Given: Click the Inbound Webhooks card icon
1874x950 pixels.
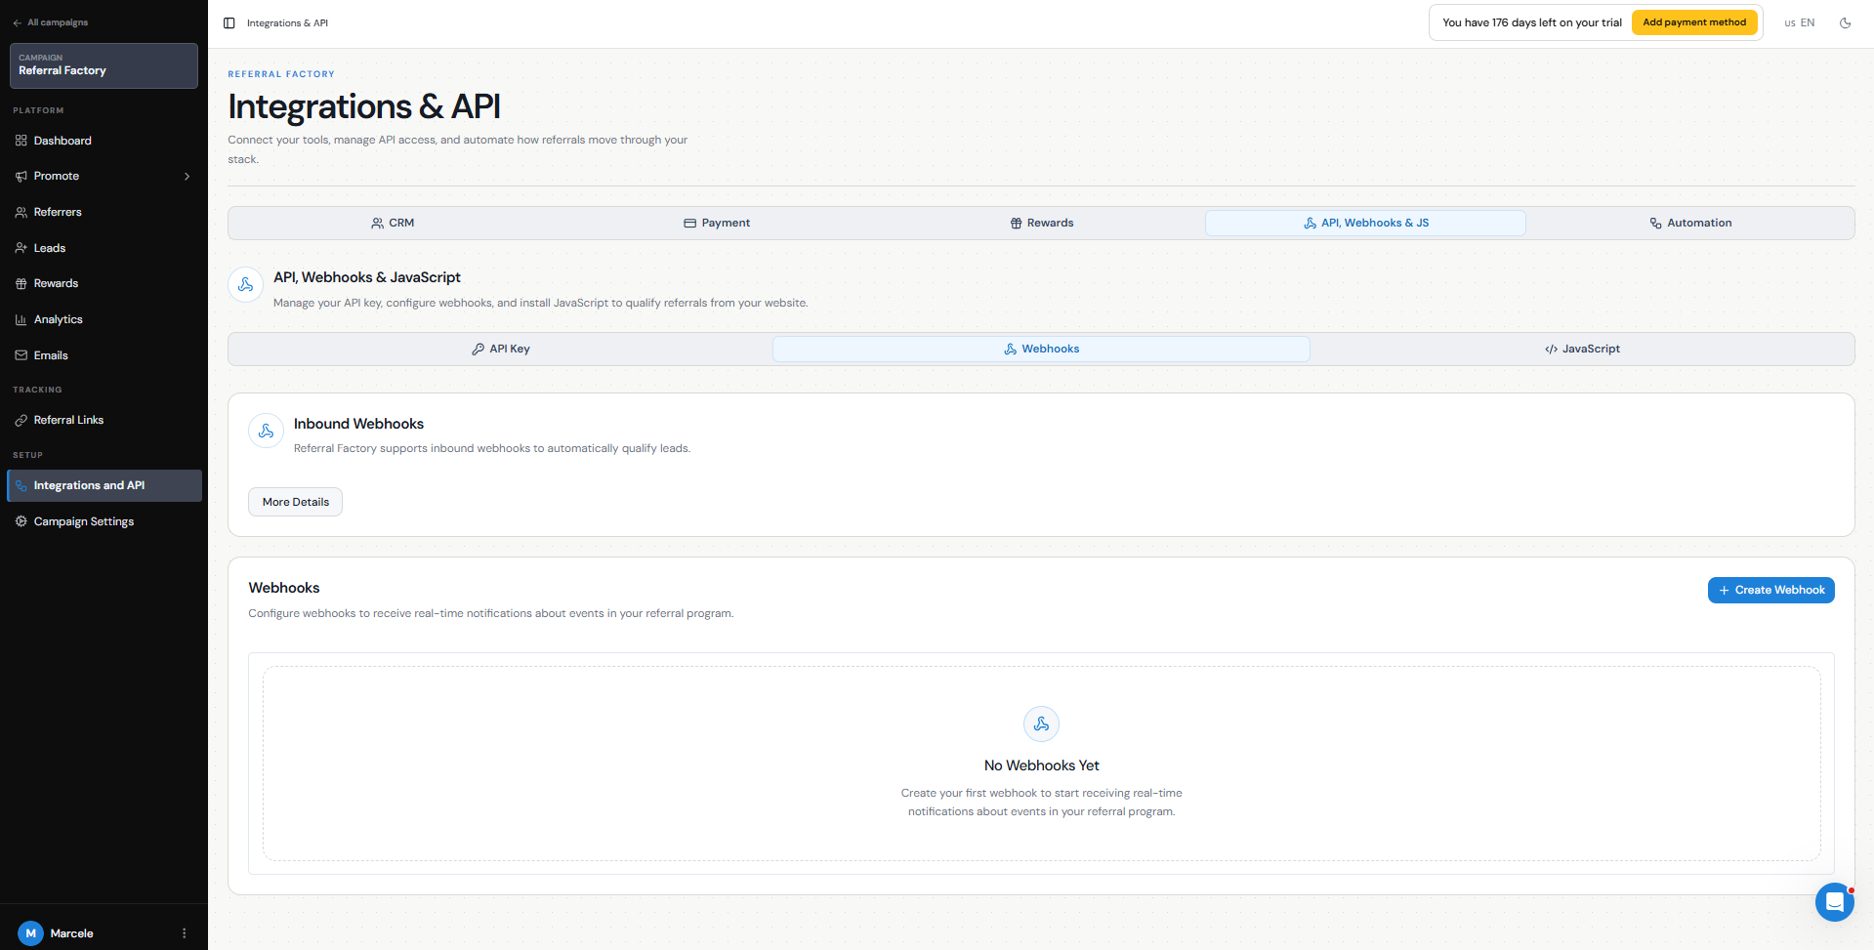Looking at the screenshot, I should tap(266, 431).
